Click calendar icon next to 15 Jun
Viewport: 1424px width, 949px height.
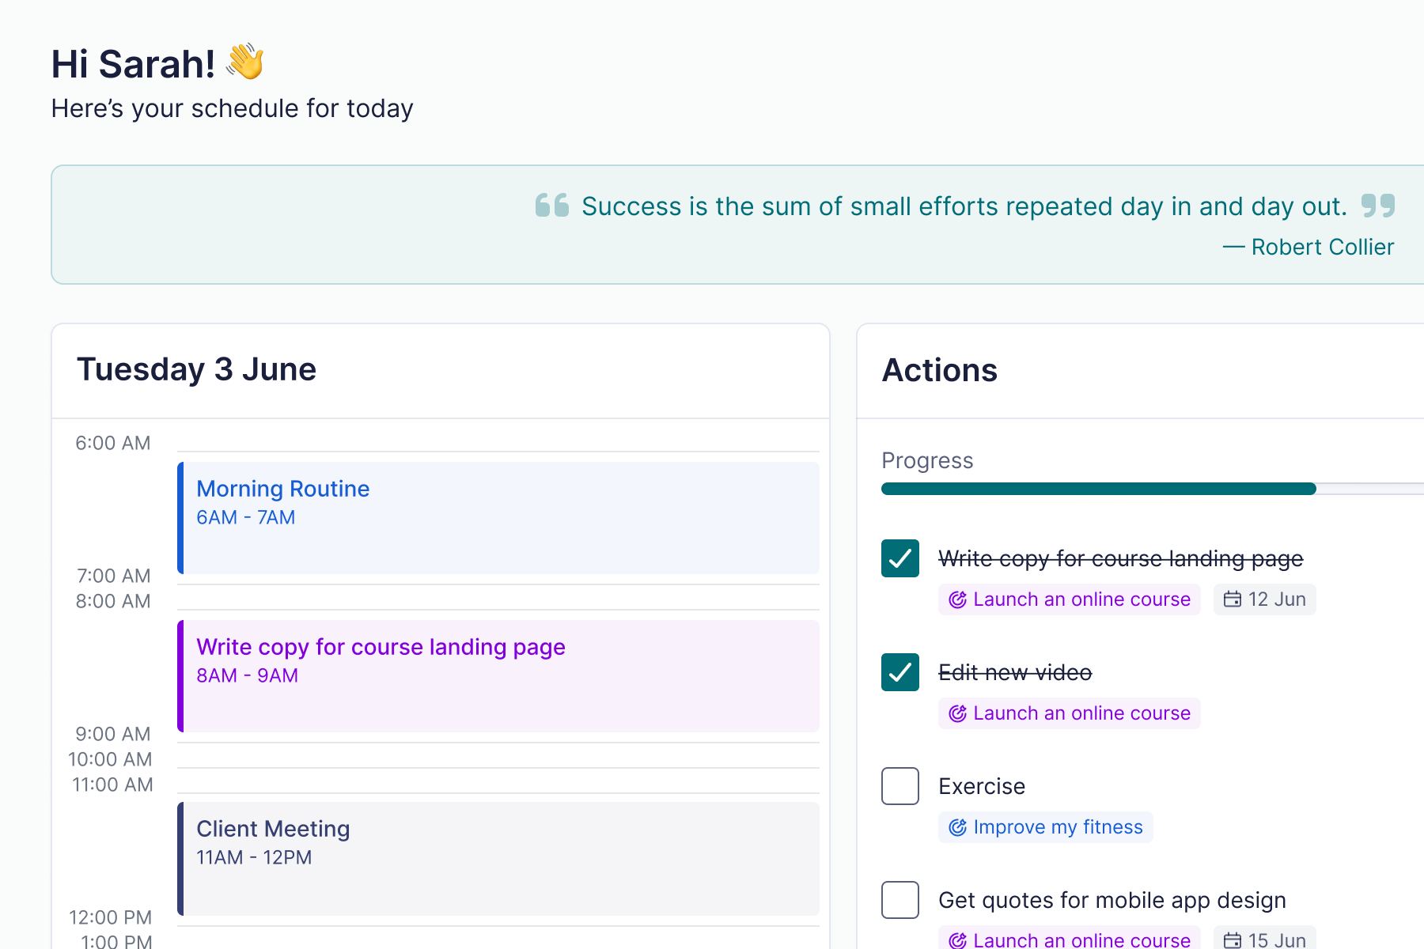[1233, 940]
